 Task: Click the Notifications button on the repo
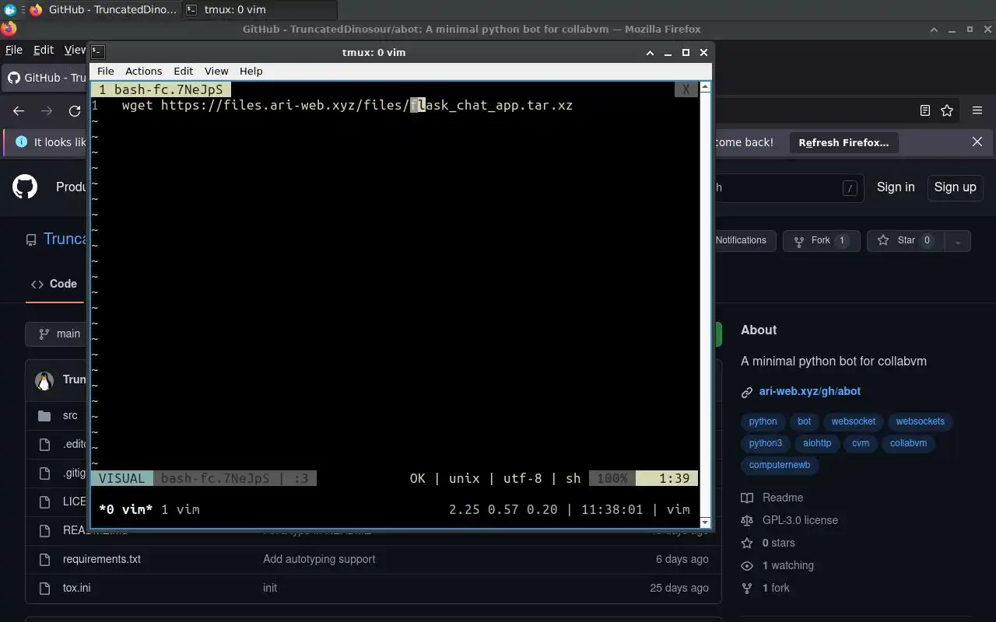coord(740,240)
